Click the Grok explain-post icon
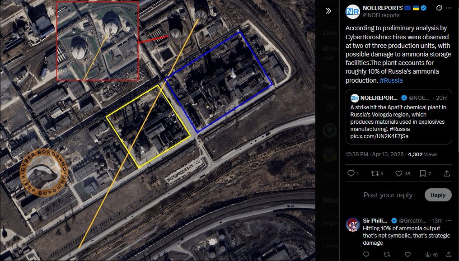 click(x=439, y=8)
